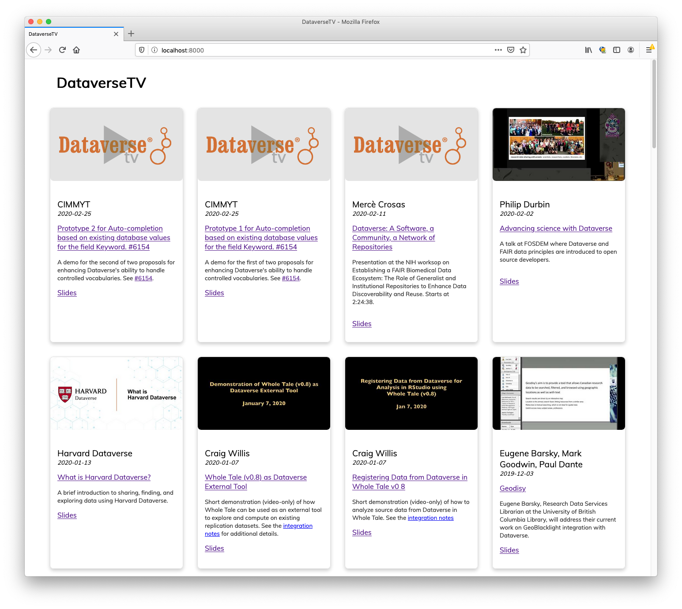Click the Prototype 2 DataverseTV thumbnail
Image resolution: width=682 pixels, height=609 pixels.
click(x=117, y=144)
